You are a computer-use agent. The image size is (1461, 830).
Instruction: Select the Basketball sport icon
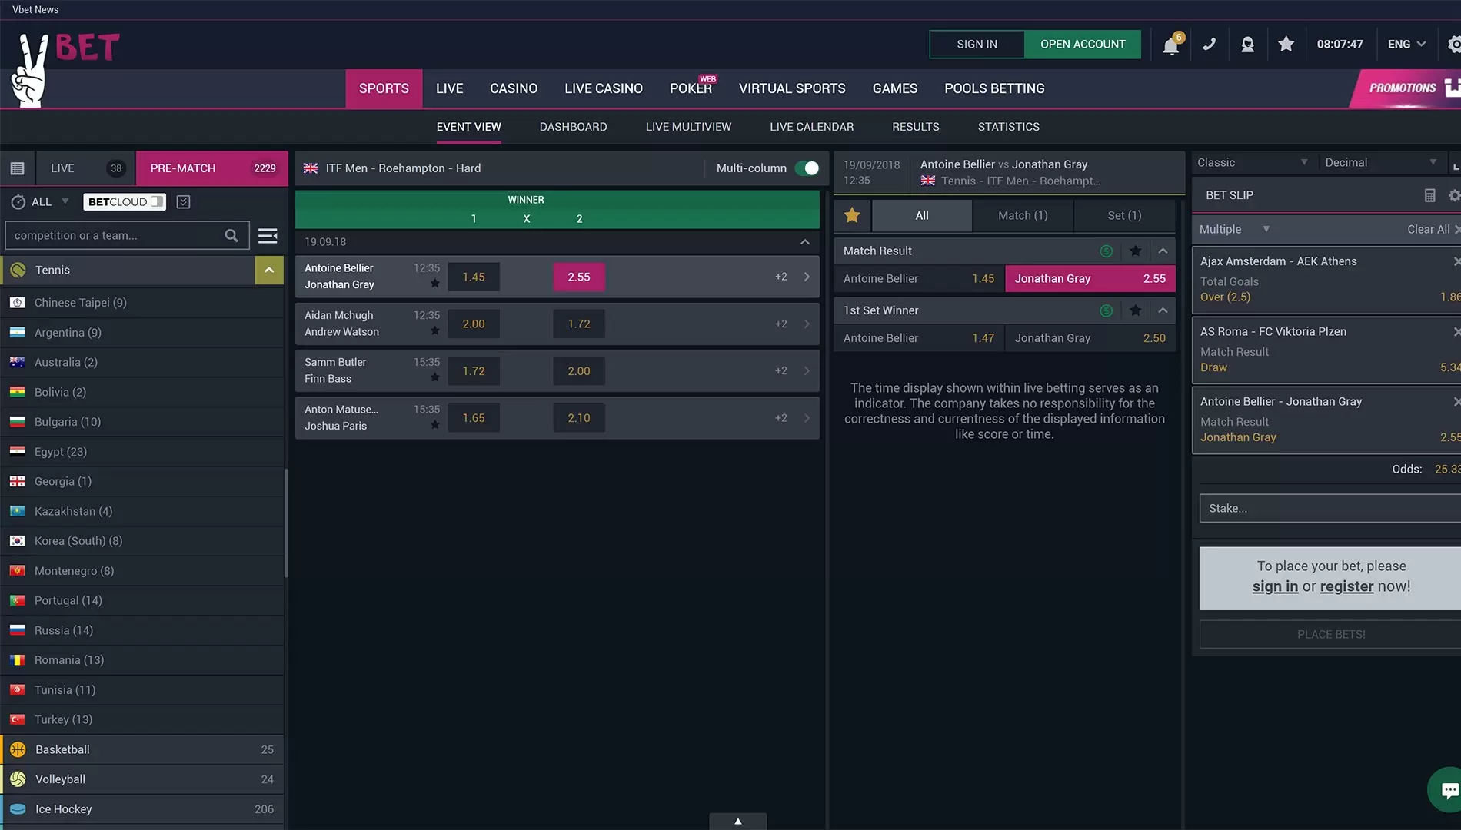click(18, 749)
